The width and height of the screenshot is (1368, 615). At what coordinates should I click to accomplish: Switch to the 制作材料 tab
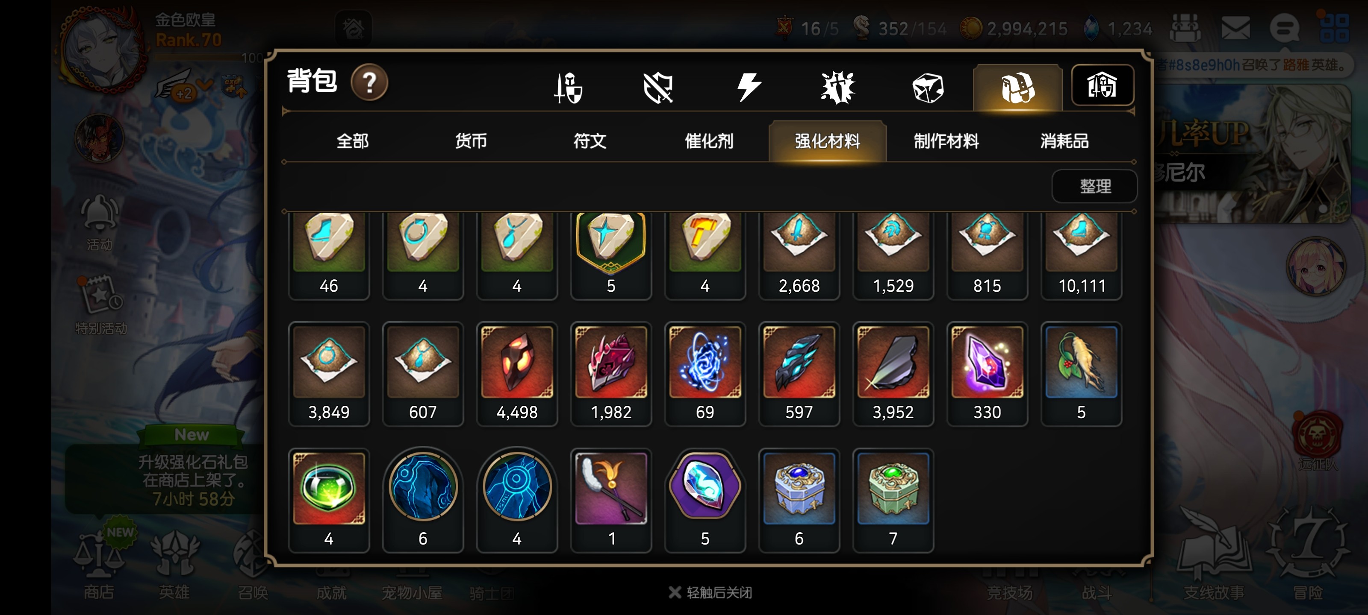[946, 141]
